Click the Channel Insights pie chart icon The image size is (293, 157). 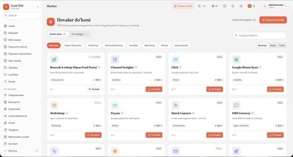pos(115,60)
